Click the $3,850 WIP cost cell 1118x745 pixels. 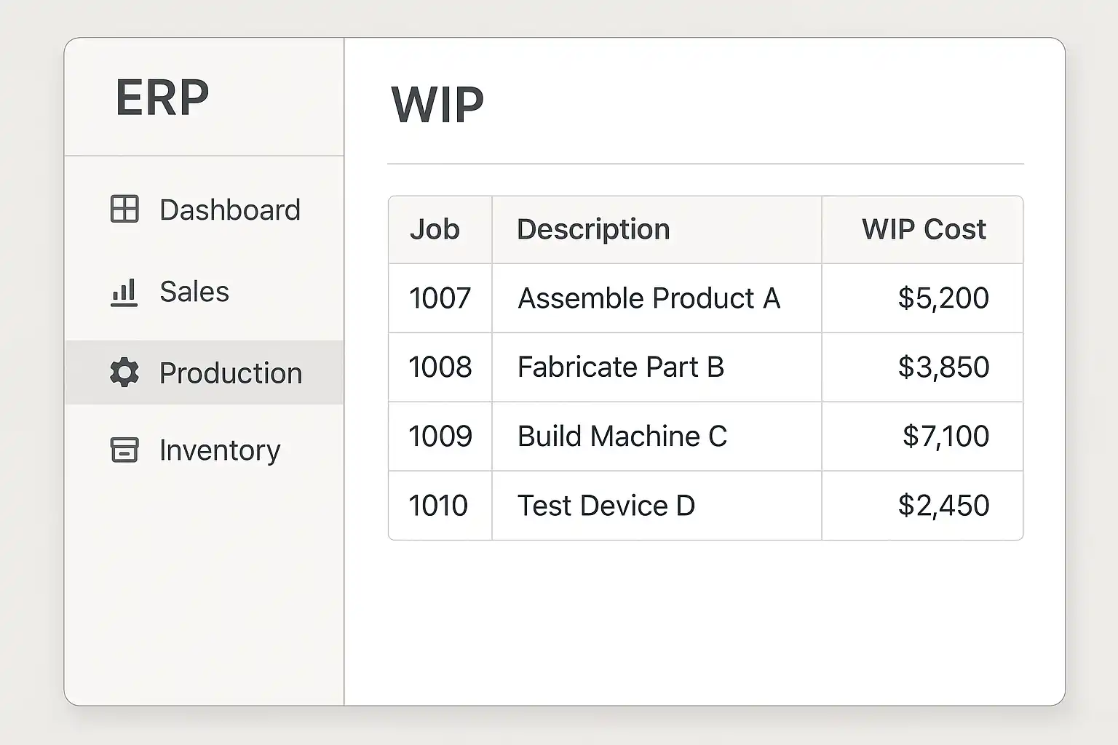(943, 367)
